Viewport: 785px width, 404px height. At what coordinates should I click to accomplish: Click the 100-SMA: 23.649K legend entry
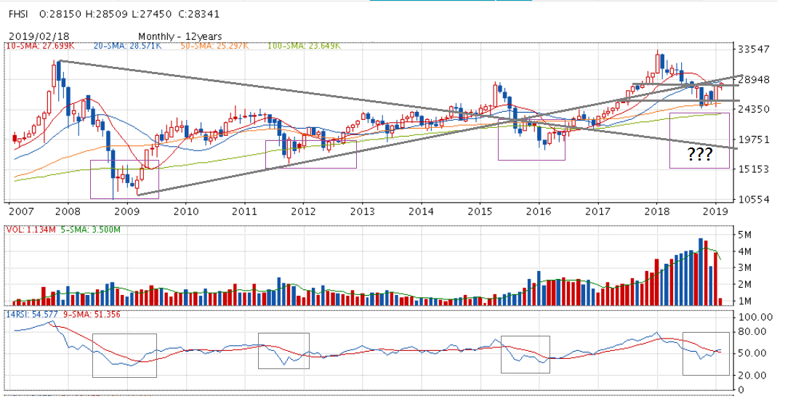click(304, 46)
